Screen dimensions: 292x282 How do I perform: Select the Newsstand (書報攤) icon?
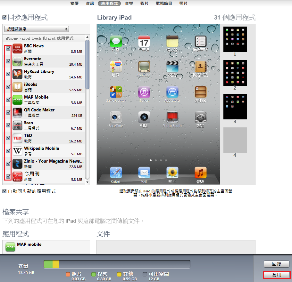pos(200,92)
